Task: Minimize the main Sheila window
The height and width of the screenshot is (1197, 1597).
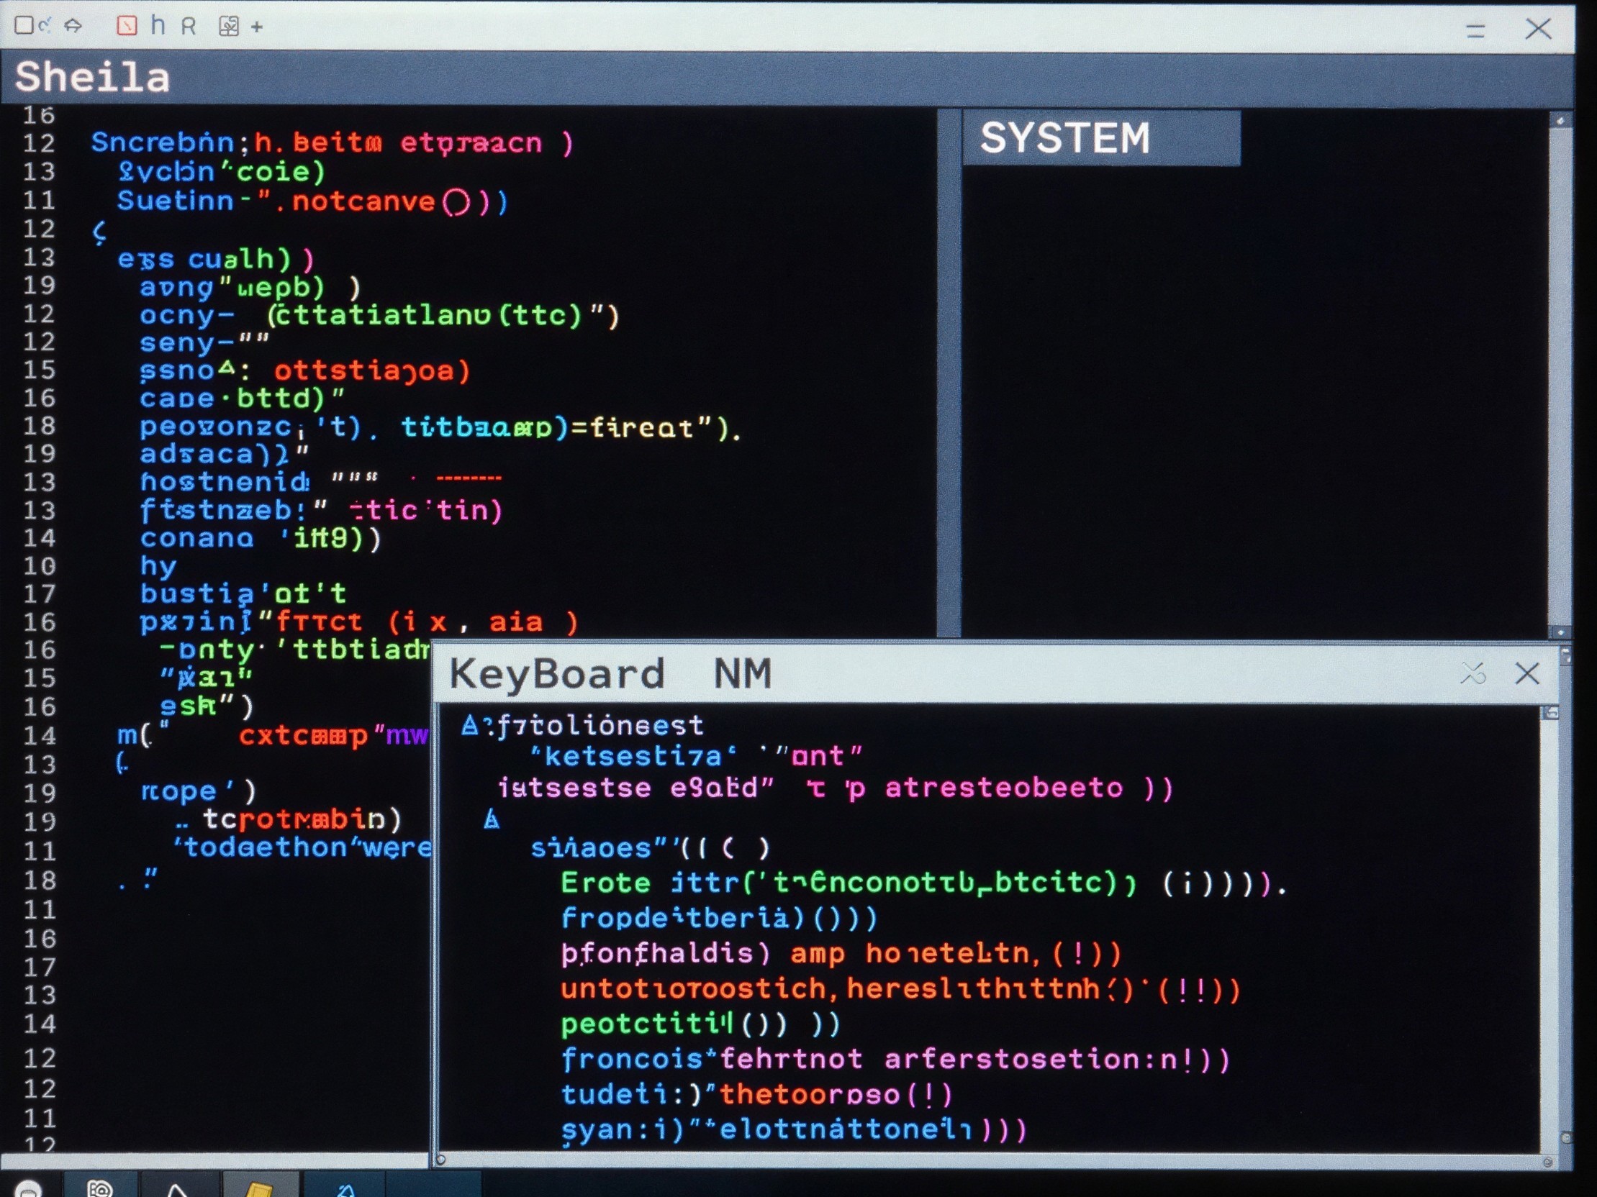Action: [x=1475, y=30]
